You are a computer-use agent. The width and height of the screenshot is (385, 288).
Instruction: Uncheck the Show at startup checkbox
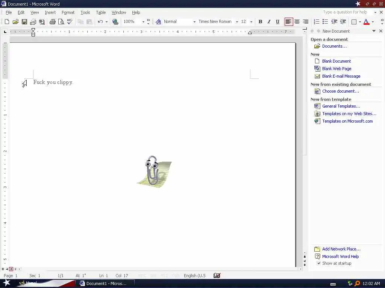318,263
